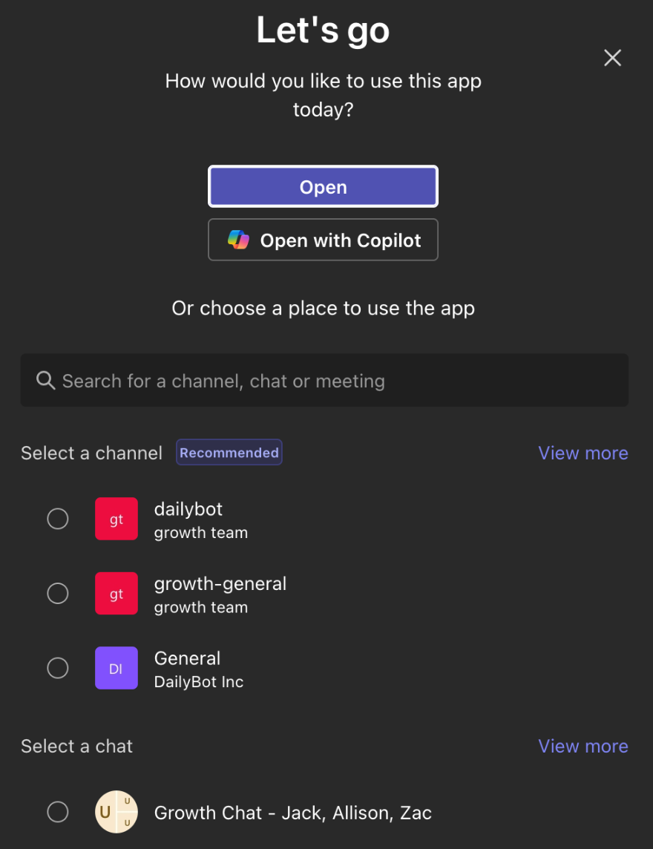Click the Growth Chat group avatar
The width and height of the screenshot is (653, 849).
[117, 812]
